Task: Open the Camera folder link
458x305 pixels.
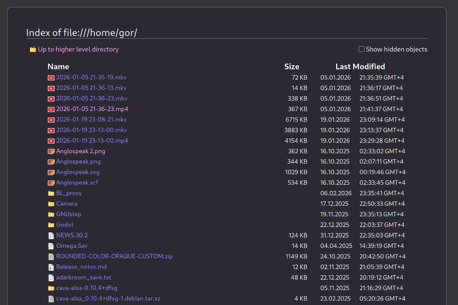Action: coord(67,204)
